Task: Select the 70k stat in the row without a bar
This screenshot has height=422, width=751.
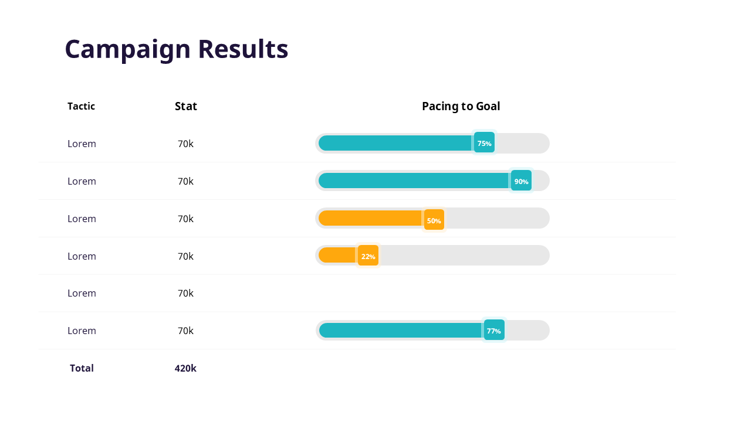Action: [x=185, y=293]
